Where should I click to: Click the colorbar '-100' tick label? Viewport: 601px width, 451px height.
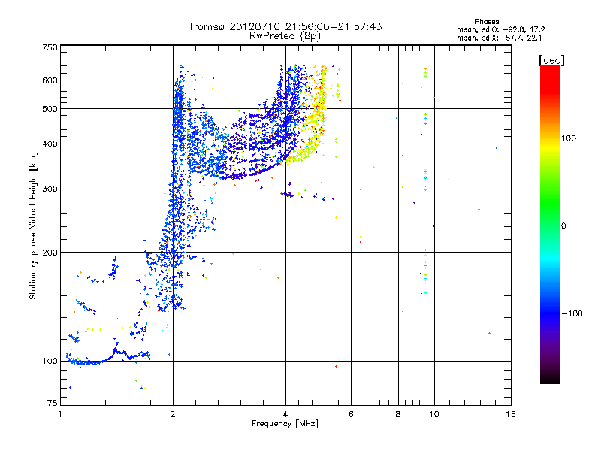click(x=572, y=313)
